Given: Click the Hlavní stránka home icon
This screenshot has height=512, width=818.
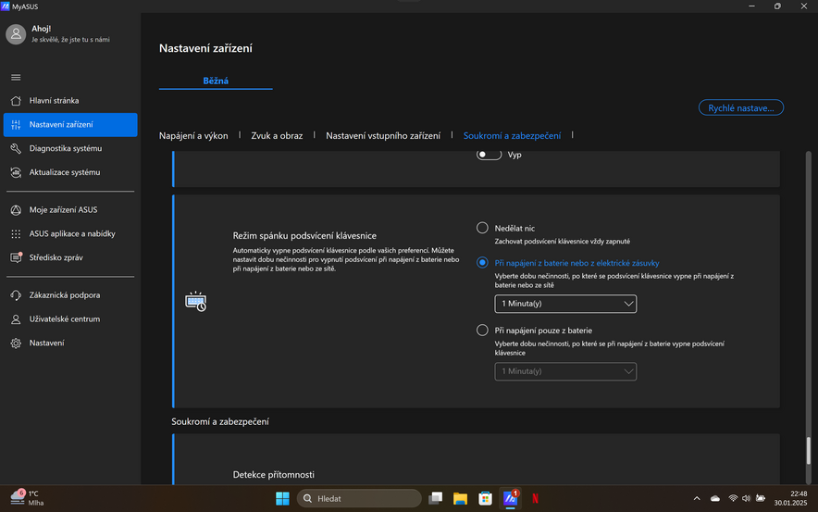Looking at the screenshot, I should [x=16, y=101].
